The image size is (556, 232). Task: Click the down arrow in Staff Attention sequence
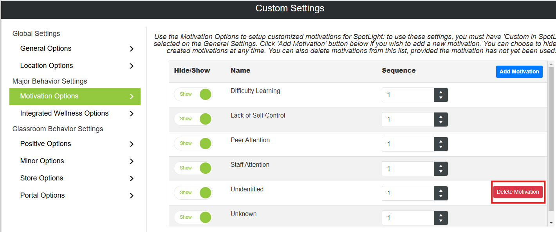(x=441, y=171)
